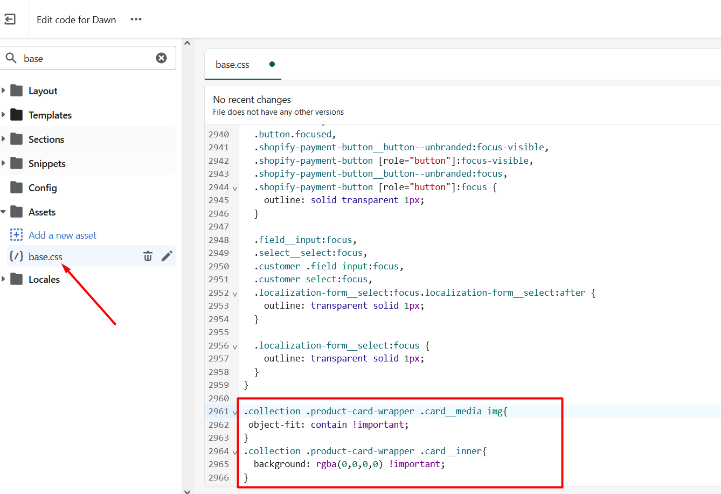The width and height of the screenshot is (721, 494).
Task: Fold the code block at line 2964
Action: click(235, 452)
